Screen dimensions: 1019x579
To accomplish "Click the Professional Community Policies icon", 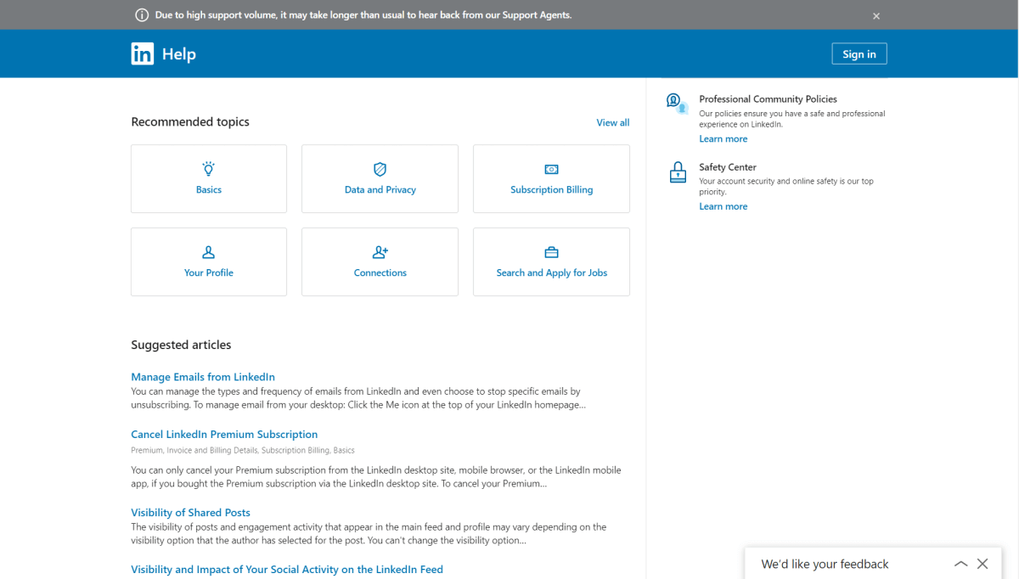I will [677, 104].
